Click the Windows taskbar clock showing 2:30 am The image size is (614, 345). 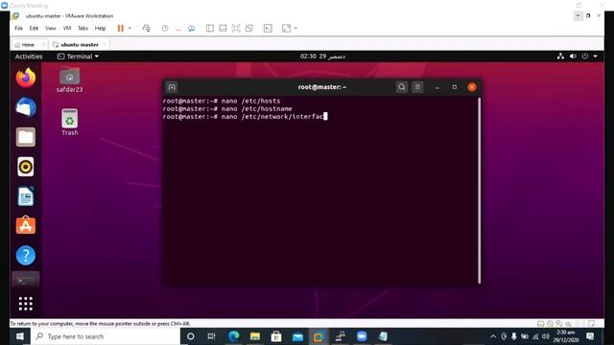pyautogui.click(x=566, y=336)
